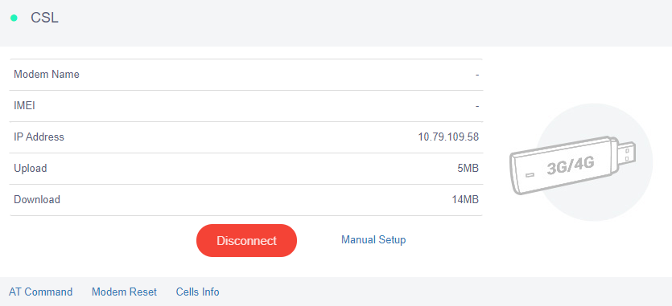Click the green connection status dot
This screenshot has width=672, height=306.
tap(14, 18)
